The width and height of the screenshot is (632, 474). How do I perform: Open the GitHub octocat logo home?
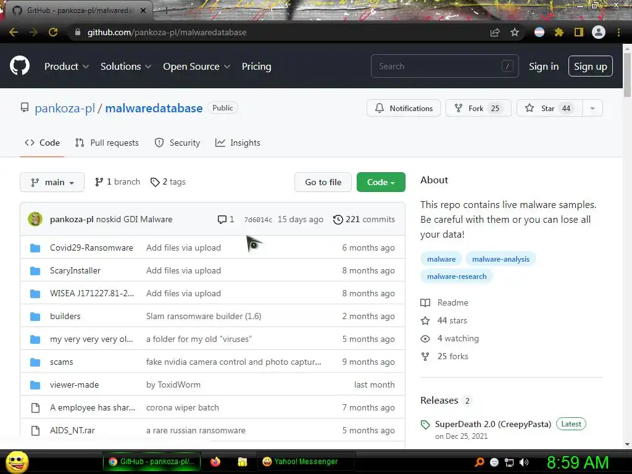click(x=19, y=65)
